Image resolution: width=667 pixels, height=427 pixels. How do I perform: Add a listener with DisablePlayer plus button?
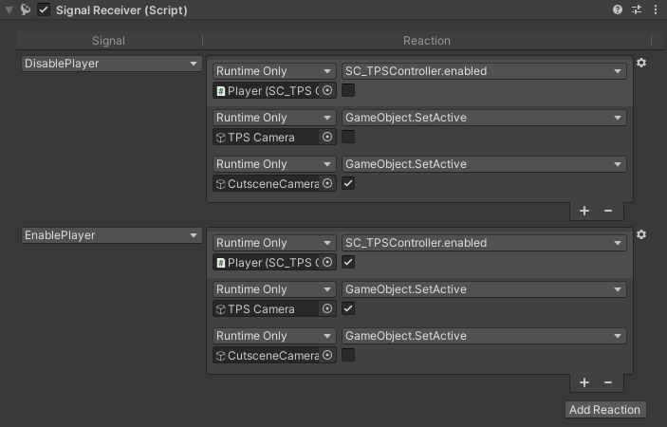tap(584, 211)
